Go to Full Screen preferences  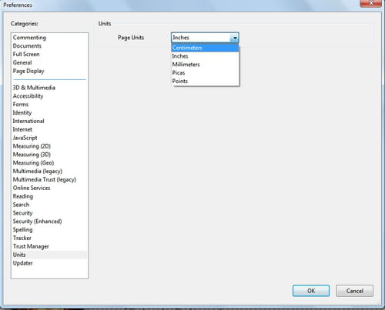26,54
